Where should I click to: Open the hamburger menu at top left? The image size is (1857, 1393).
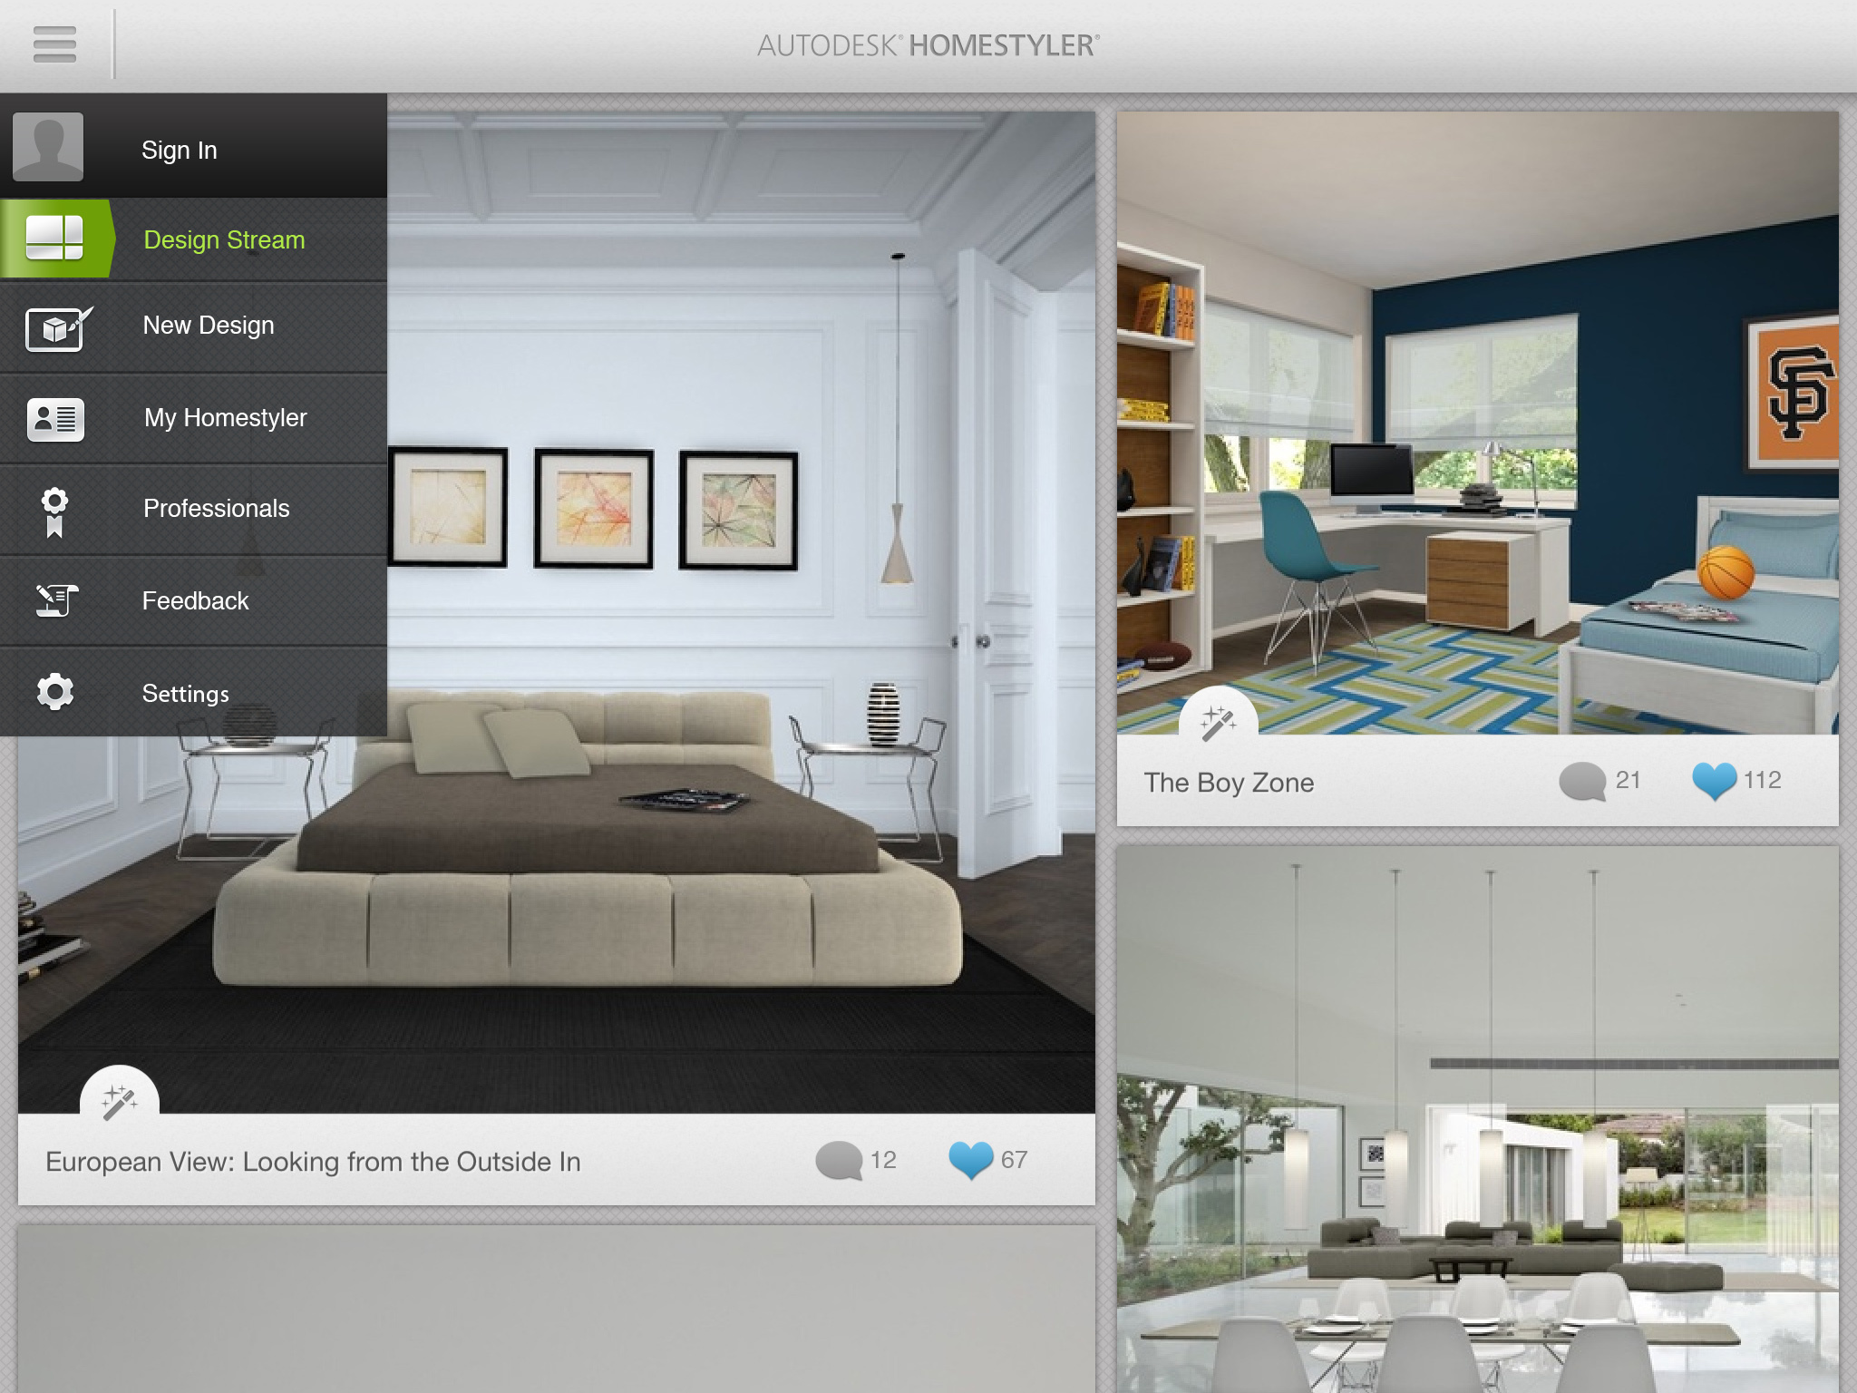click(x=54, y=44)
